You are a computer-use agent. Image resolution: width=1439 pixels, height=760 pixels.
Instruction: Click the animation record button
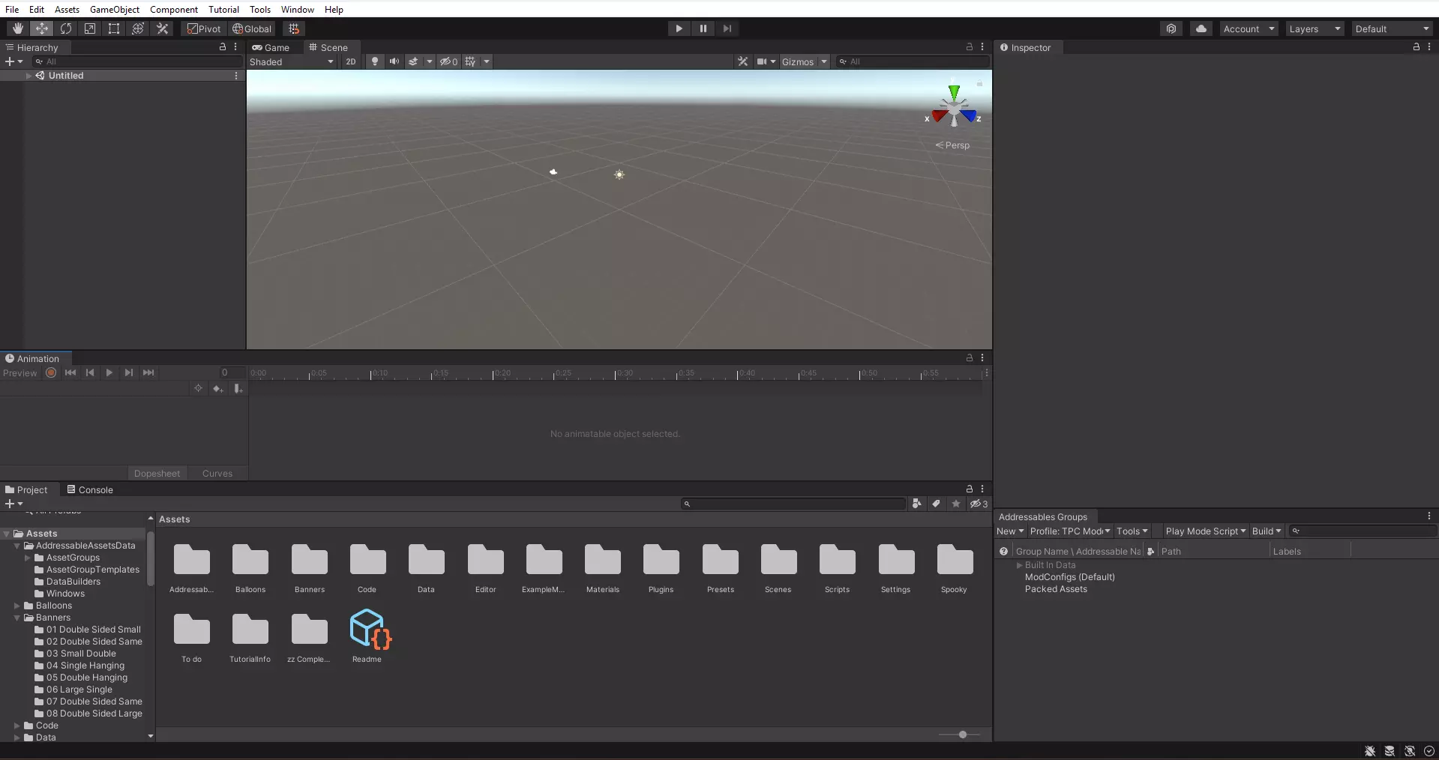pos(51,373)
